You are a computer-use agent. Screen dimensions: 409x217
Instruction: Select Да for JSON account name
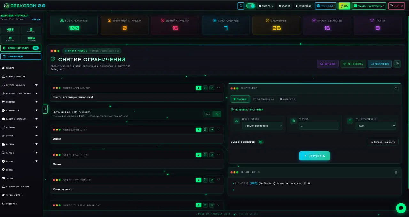(x=217, y=114)
